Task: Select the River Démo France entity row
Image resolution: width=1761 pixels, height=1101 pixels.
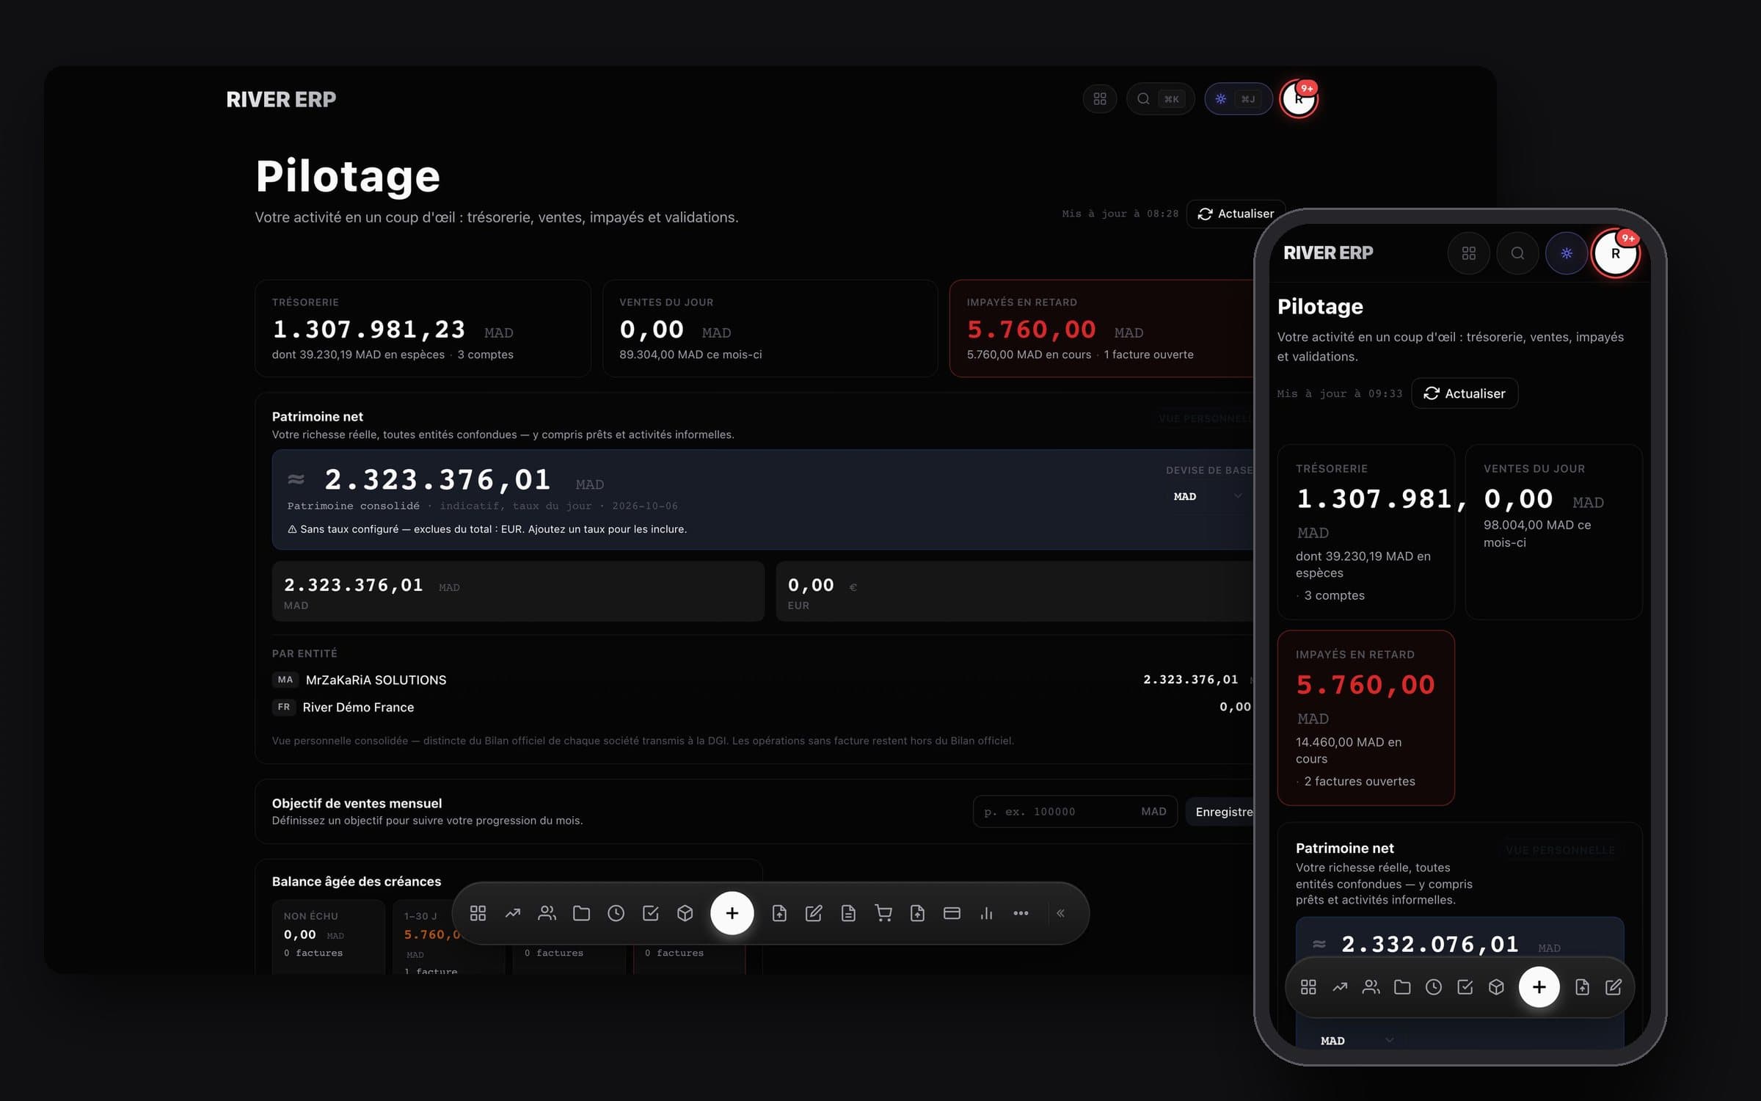Action: (763, 707)
